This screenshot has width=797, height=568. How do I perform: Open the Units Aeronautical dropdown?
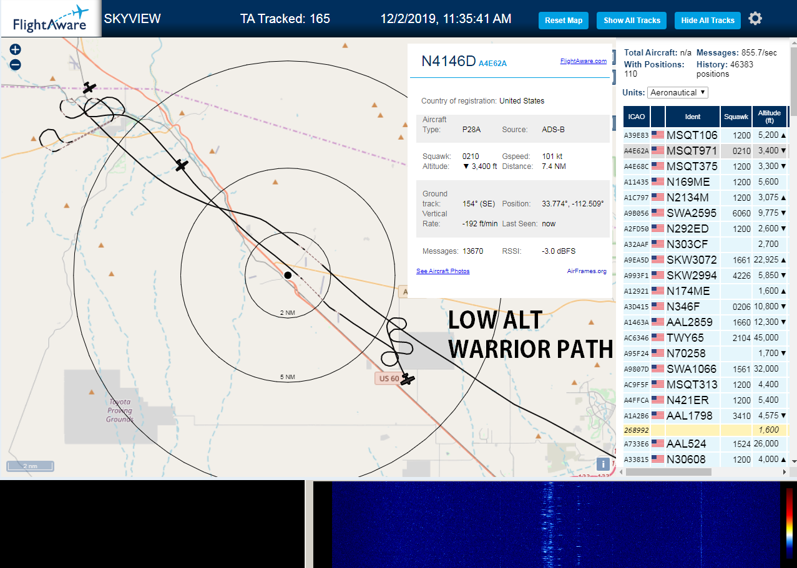(678, 92)
